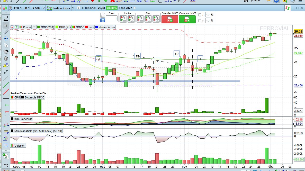Collapse the sidebar with the up chevron
The width and height of the screenshot is (305, 171).
(x=6, y=13)
